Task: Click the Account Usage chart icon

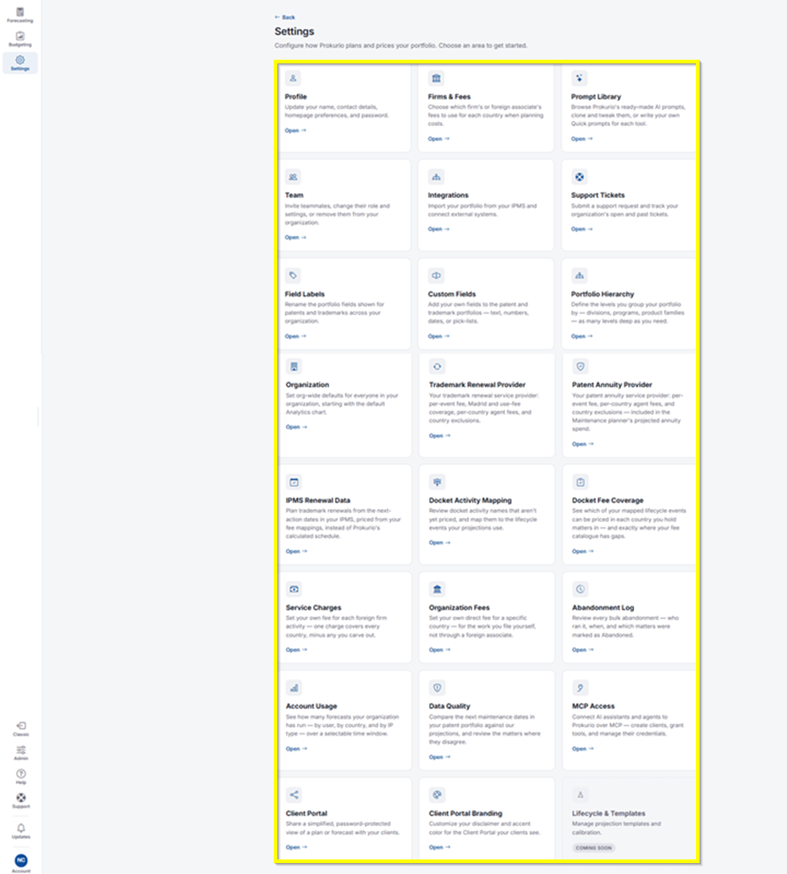Action: coord(294,688)
